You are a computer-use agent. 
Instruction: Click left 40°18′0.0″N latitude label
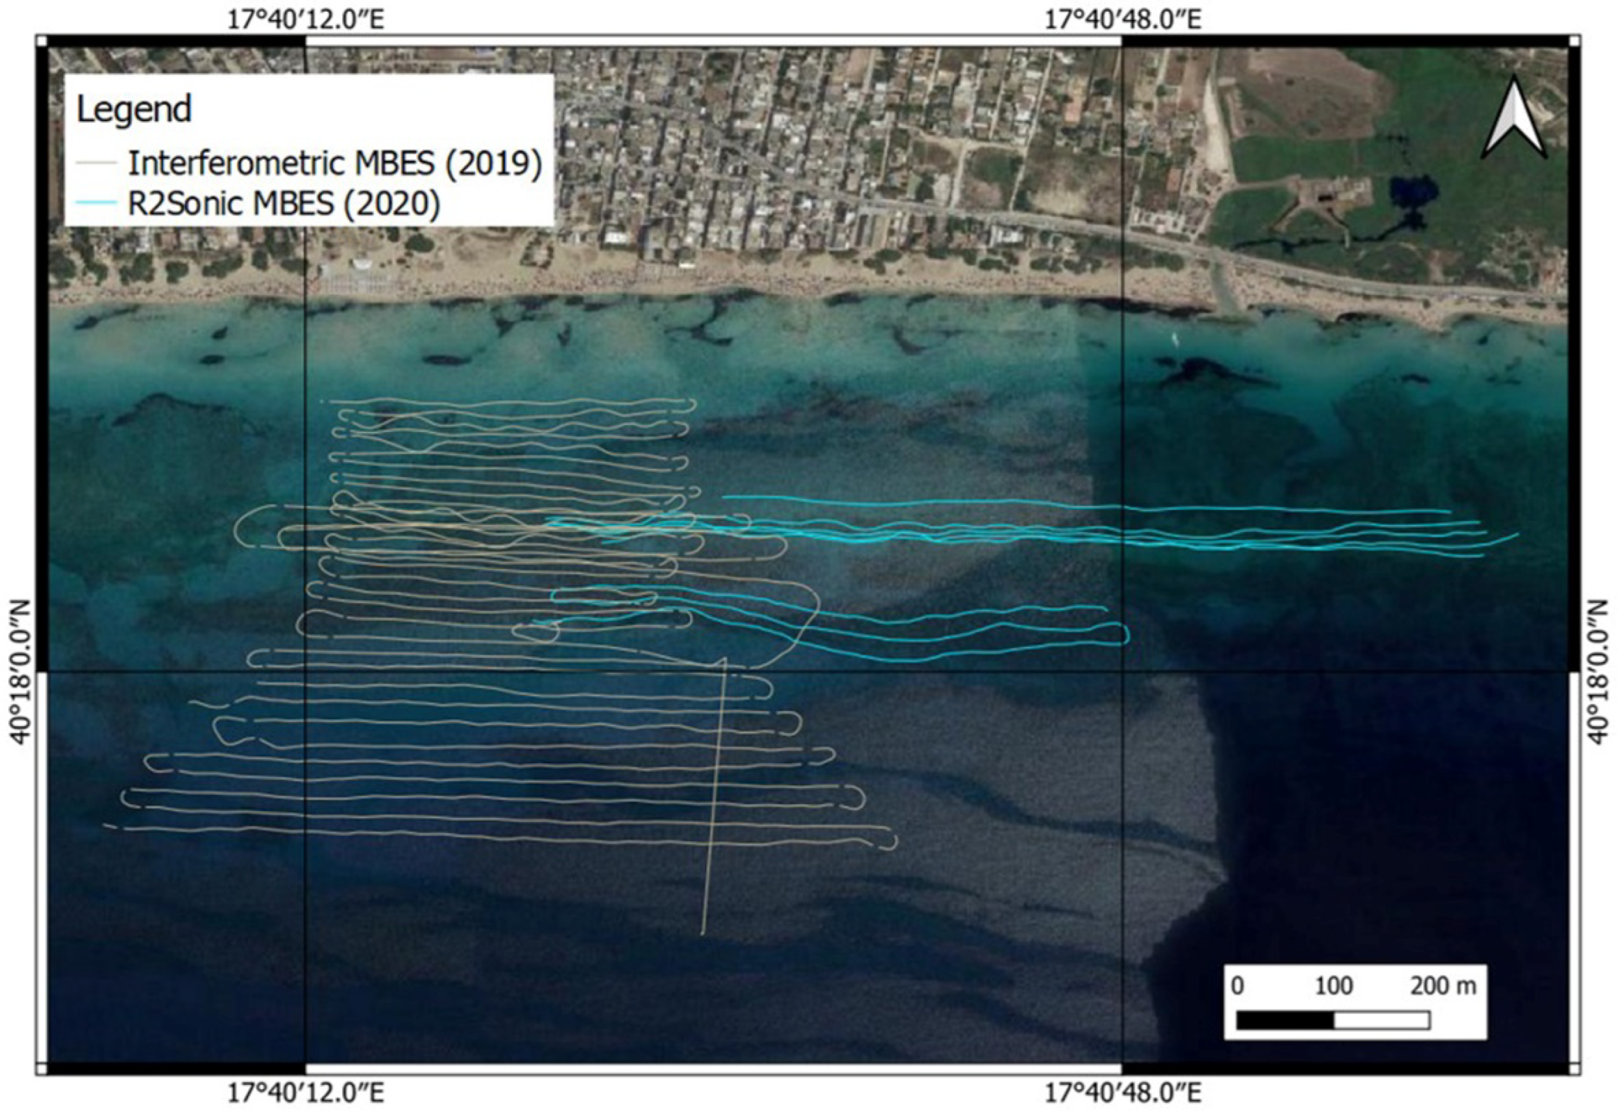(19, 671)
